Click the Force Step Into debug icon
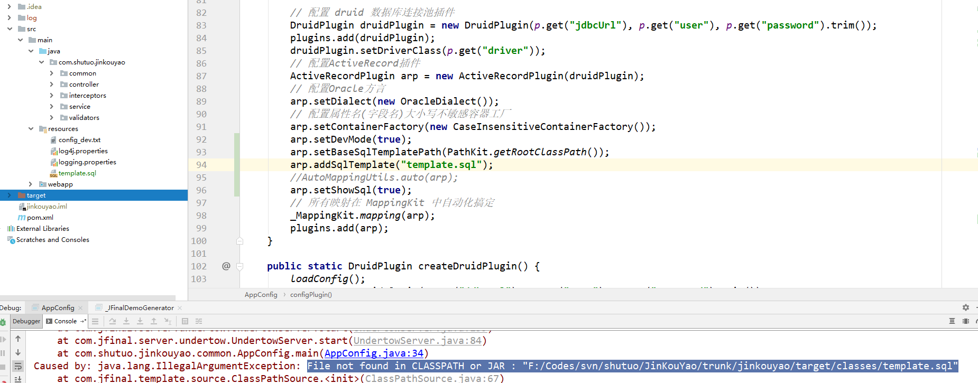The image size is (978, 383). 140,321
